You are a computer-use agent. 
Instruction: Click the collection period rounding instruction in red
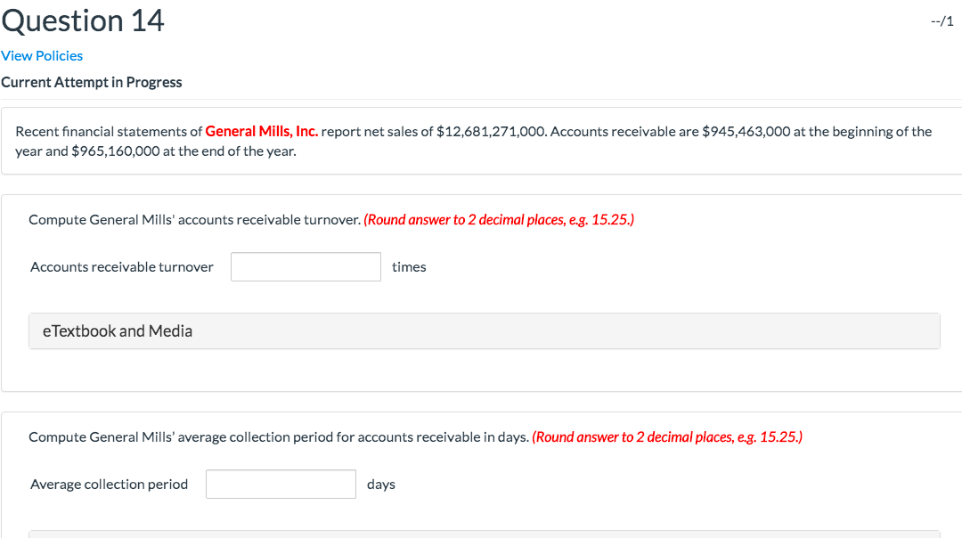click(667, 436)
